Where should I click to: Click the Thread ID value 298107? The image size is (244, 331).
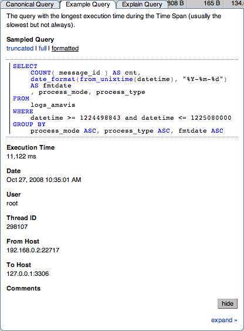pos(17,227)
